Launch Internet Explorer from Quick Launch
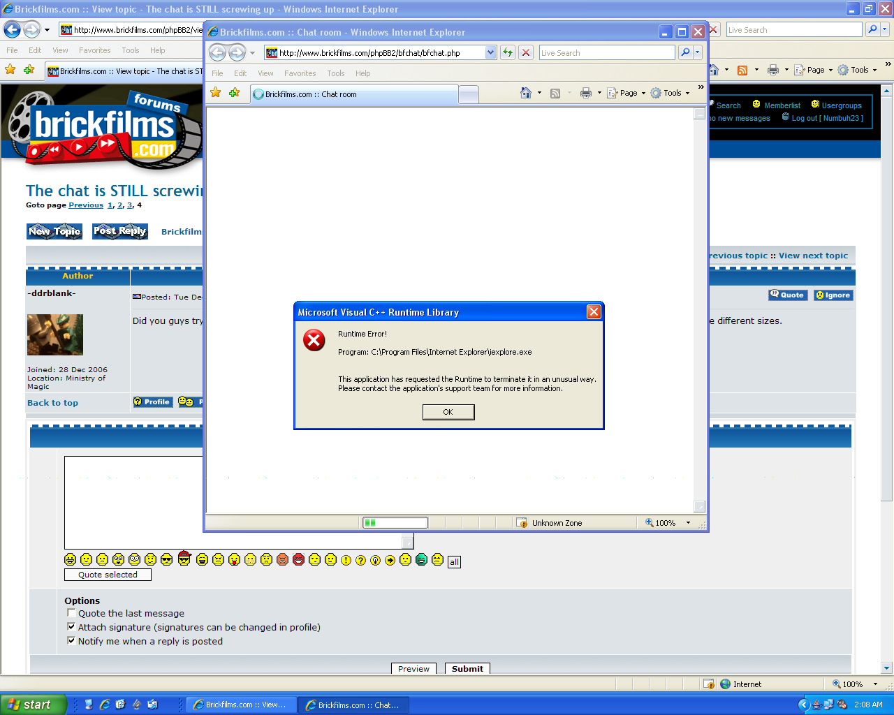 click(105, 705)
